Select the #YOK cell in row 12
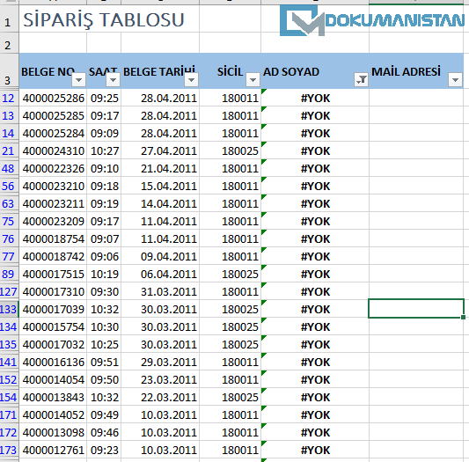The image size is (469, 462). click(x=315, y=99)
